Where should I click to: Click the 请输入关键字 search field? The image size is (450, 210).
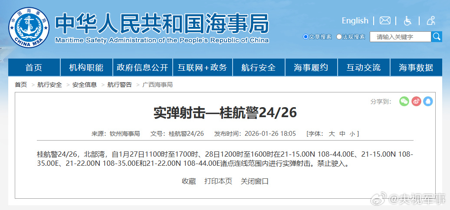click(400, 37)
